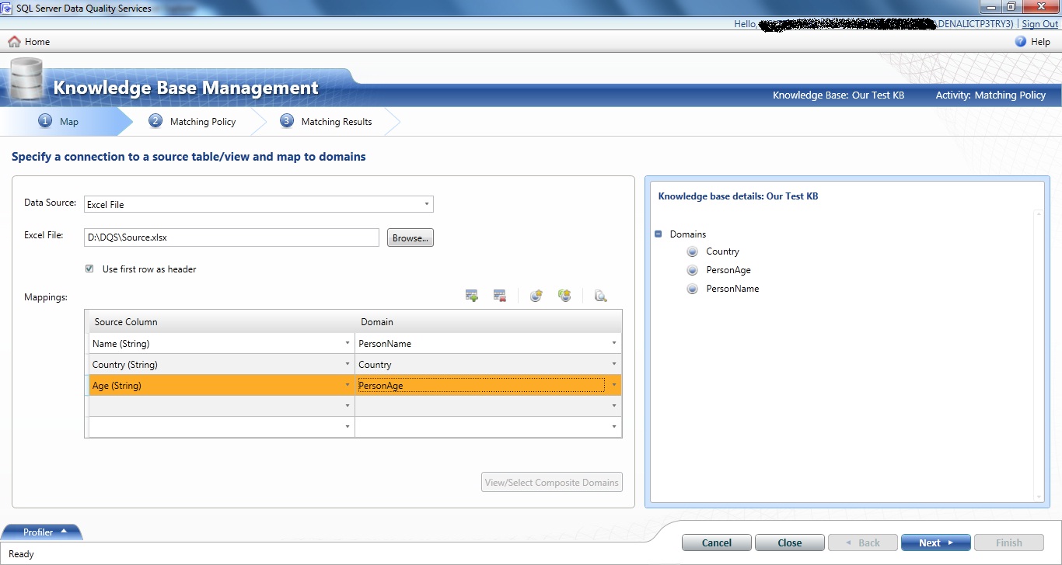The image size is (1062, 565).
Task: Click the step 1 Map circle icon
Action: click(45, 121)
